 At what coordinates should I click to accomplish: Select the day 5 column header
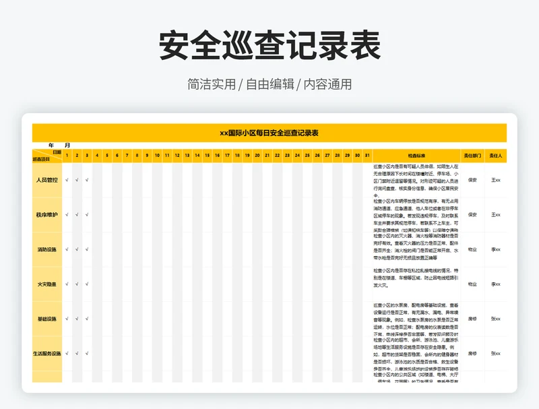(107, 156)
